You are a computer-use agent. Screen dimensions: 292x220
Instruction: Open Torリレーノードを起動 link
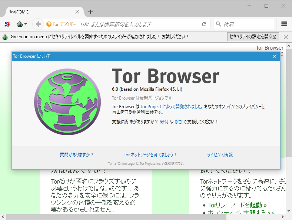click(x=237, y=205)
